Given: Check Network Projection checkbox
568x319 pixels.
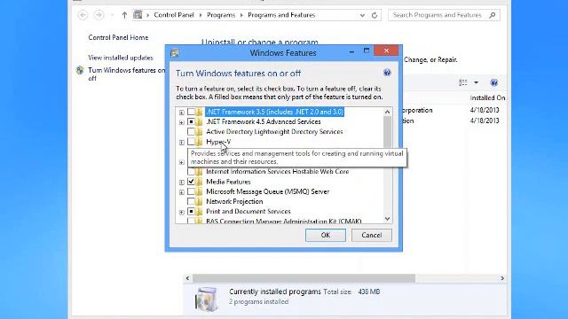Looking at the screenshot, I should click(x=191, y=201).
